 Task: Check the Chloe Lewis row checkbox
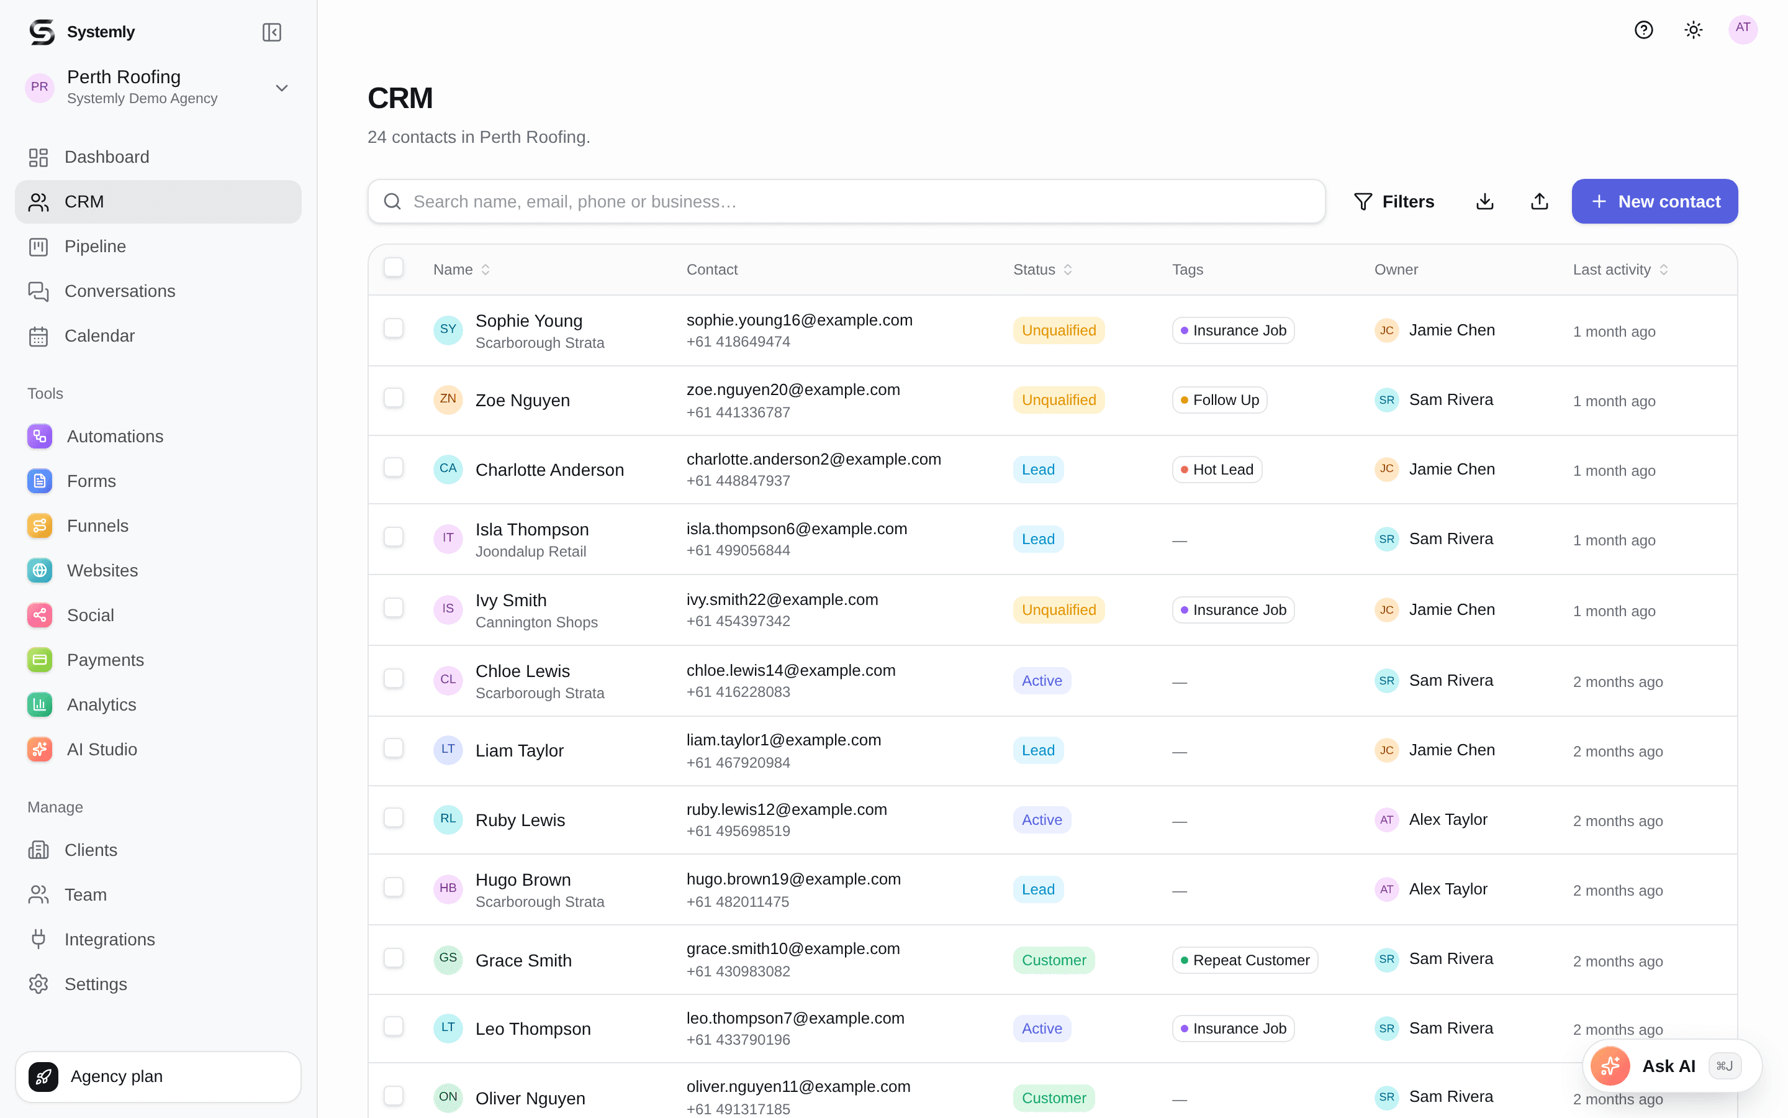tap(394, 679)
